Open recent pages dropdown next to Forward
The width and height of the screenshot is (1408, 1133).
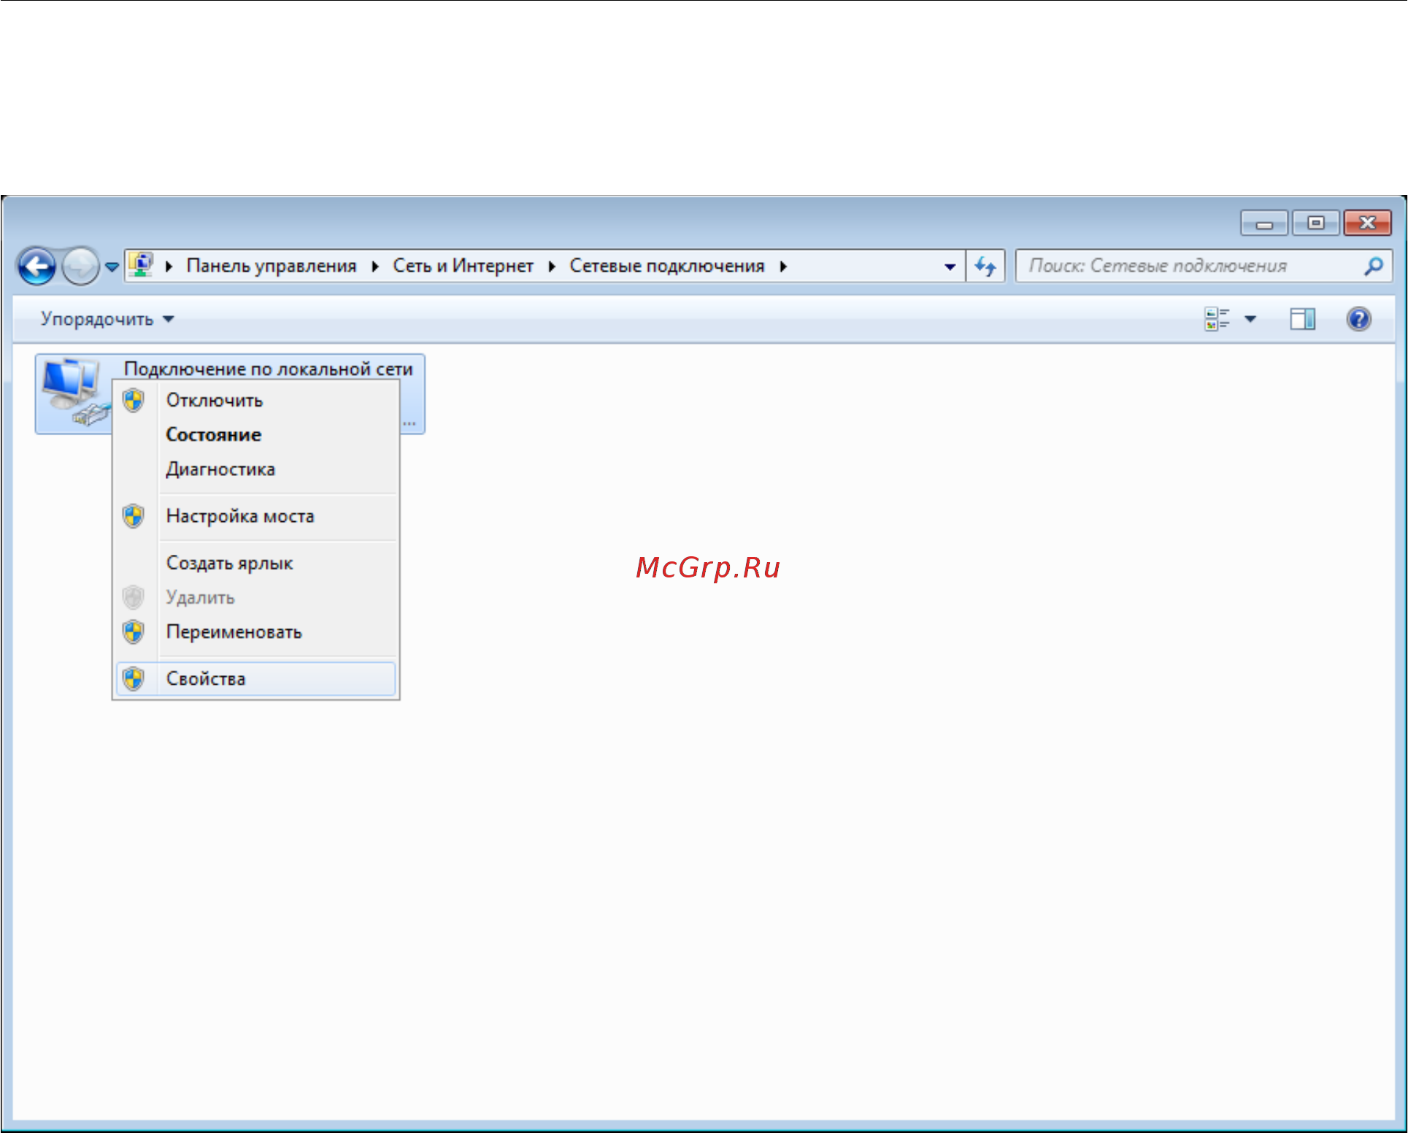coord(112,267)
